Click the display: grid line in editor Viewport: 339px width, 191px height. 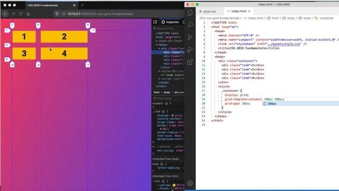237,95
